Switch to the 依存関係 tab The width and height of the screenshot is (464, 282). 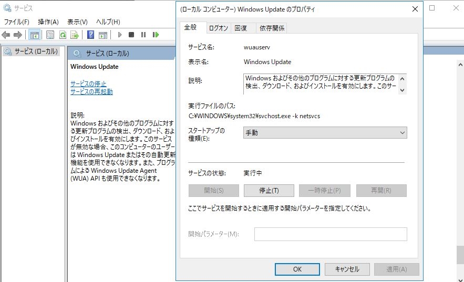pos(272,28)
